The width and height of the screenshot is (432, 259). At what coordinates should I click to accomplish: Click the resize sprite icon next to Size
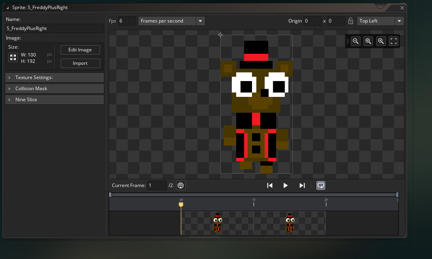tap(13, 58)
